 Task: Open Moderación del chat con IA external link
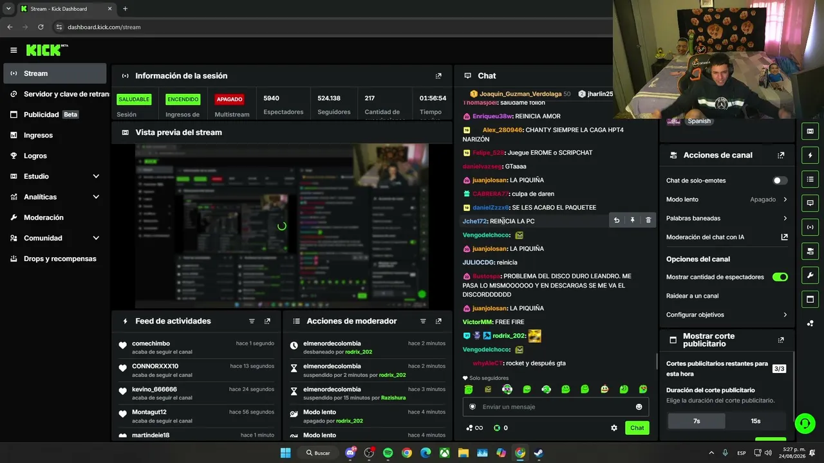tap(784, 237)
